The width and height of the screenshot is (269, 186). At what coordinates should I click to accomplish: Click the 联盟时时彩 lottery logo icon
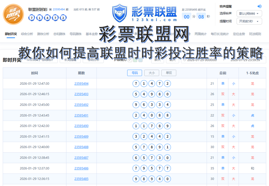tap(13, 13)
